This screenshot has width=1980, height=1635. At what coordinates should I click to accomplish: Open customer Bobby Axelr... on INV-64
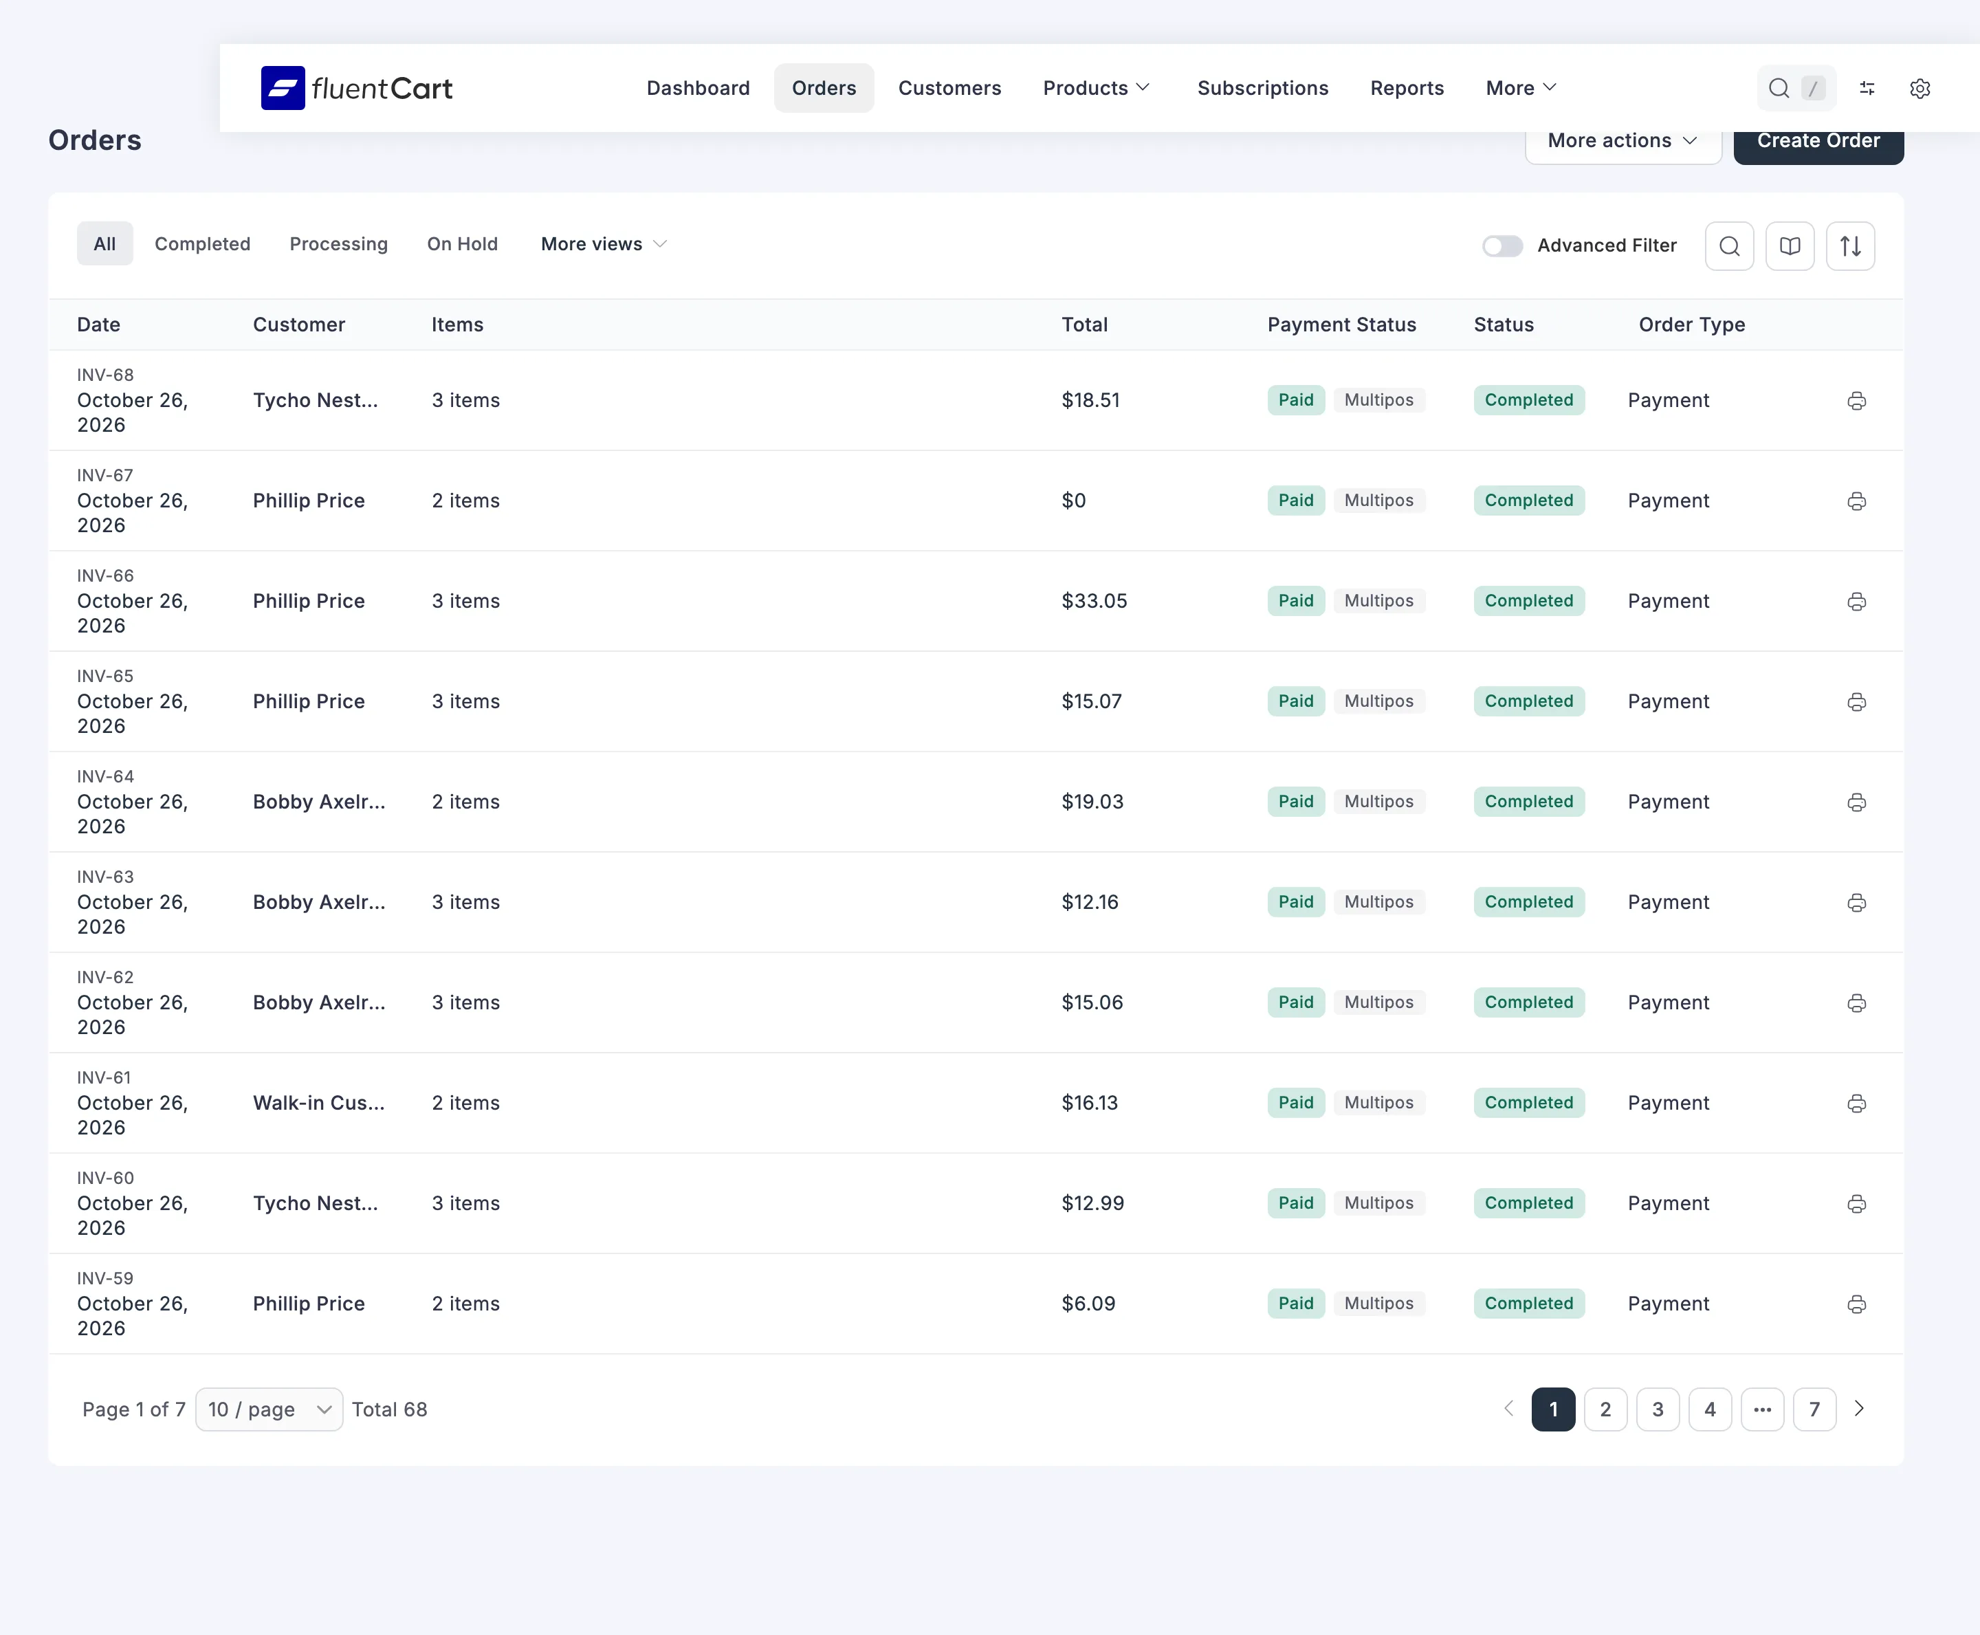coord(319,802)
